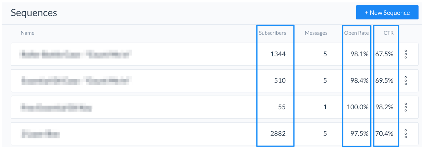Viewport: 425px width, 150px height.
Task: Click the 100.0% open rate value
Action: pos(357,107)
